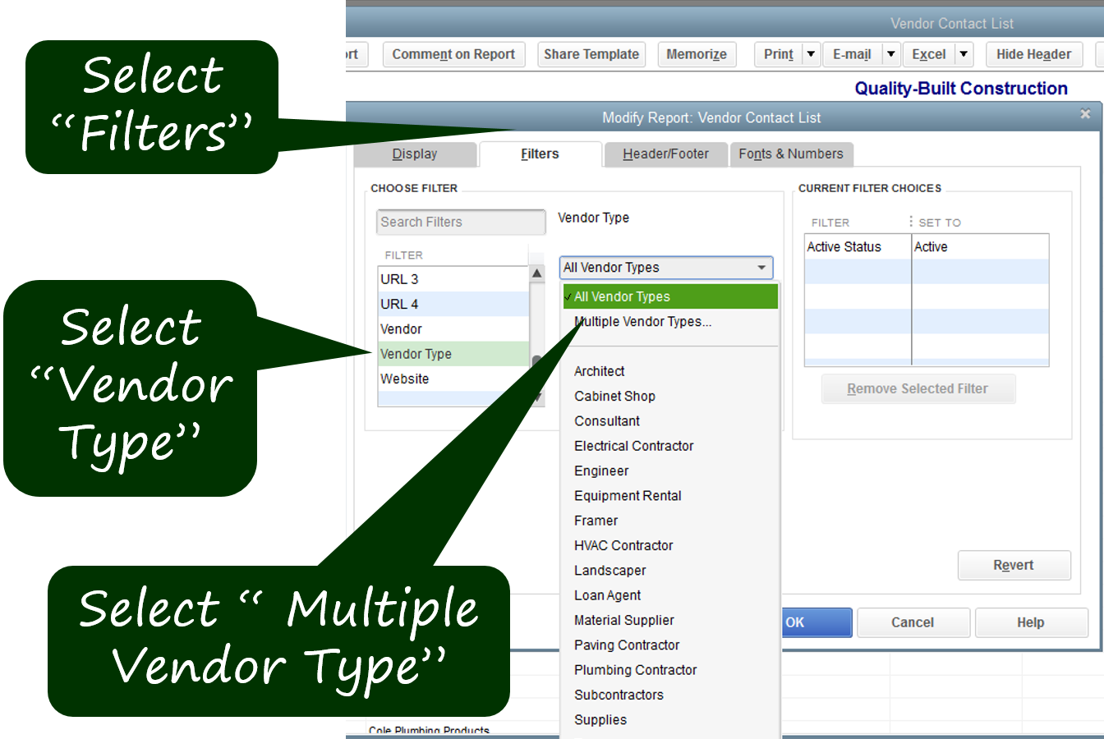Type in the Search Filters field
1104x739 pixels.
pos(461,223)
